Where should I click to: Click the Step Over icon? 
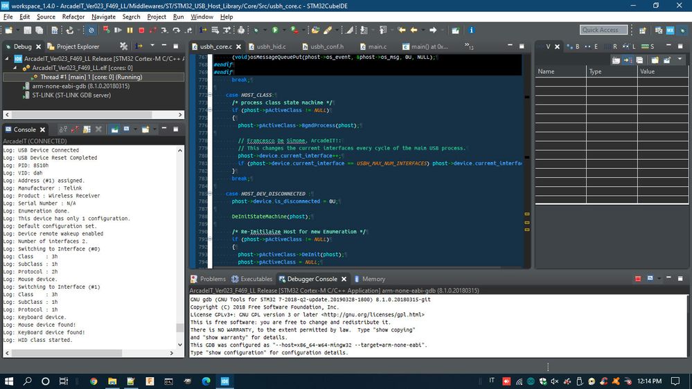pyautogui.click(x=177, y=30)
